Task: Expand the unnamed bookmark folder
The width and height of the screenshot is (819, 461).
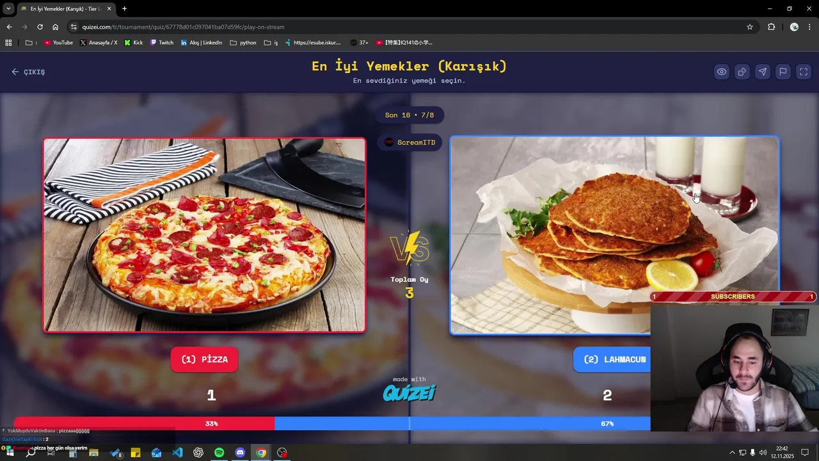Action: tap(31, 43)
